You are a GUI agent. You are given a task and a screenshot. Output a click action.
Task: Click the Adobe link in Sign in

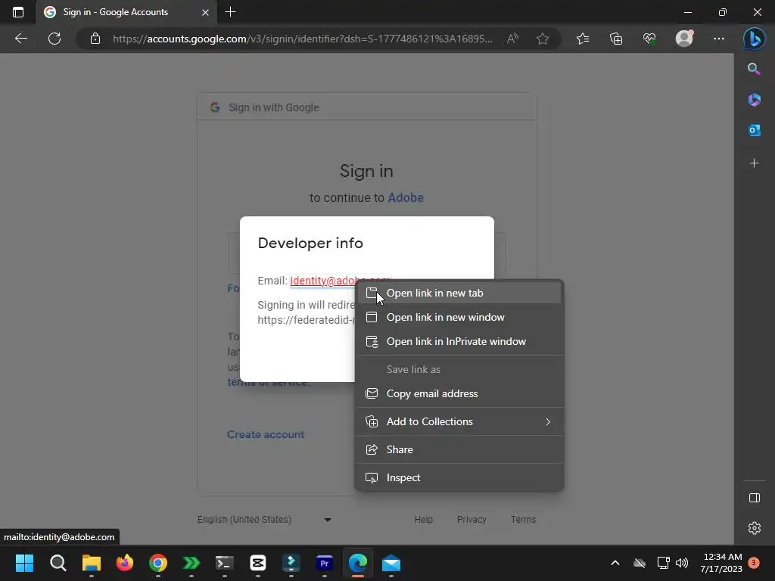point(406,197)
